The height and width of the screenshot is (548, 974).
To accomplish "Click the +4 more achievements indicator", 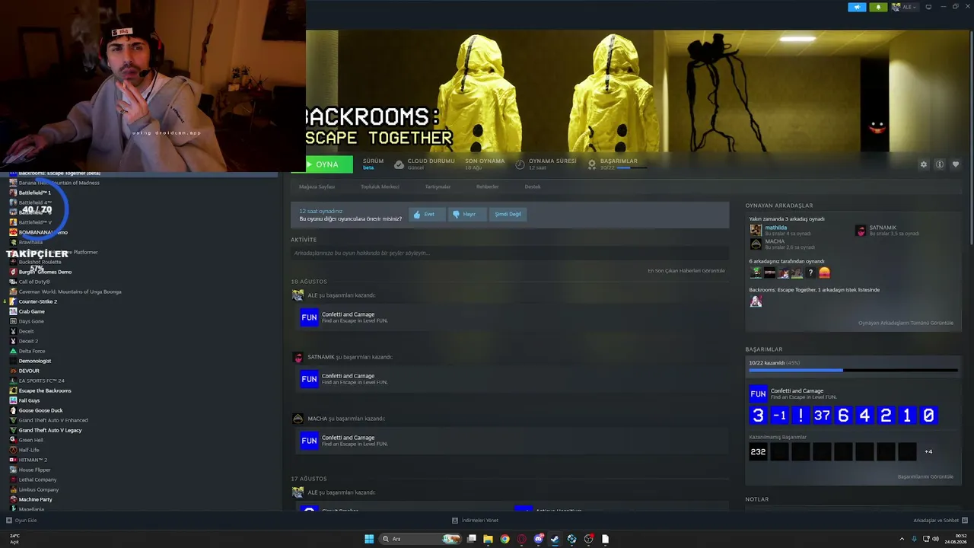I will (928, 452).
